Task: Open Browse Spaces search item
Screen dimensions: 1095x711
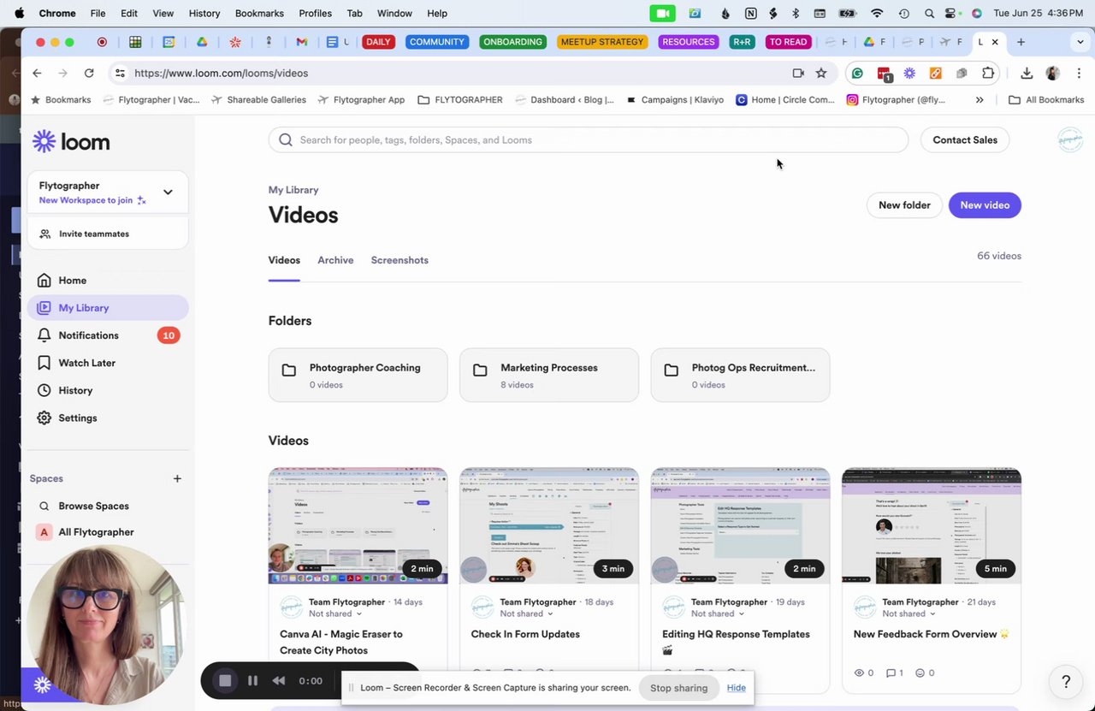Action: point(108,506)
